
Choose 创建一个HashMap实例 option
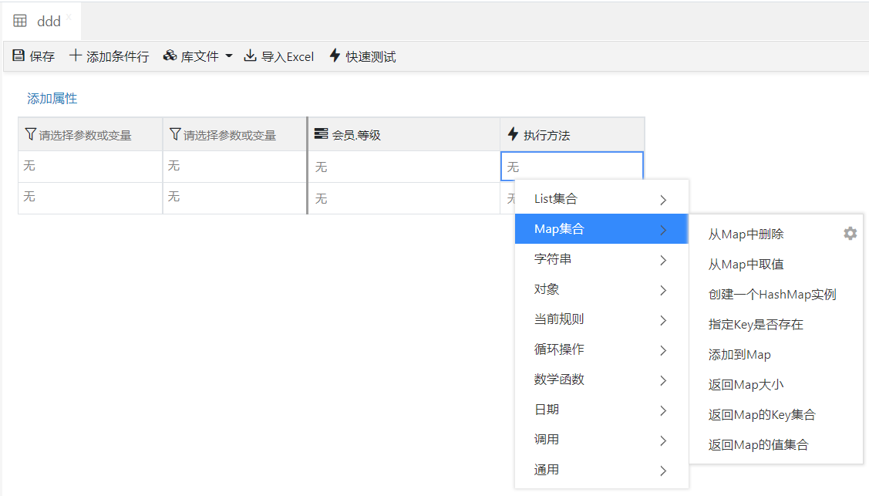click(772, 295)
